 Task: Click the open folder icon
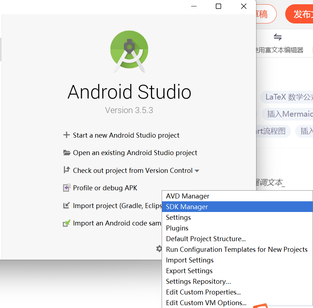point(67,153)
